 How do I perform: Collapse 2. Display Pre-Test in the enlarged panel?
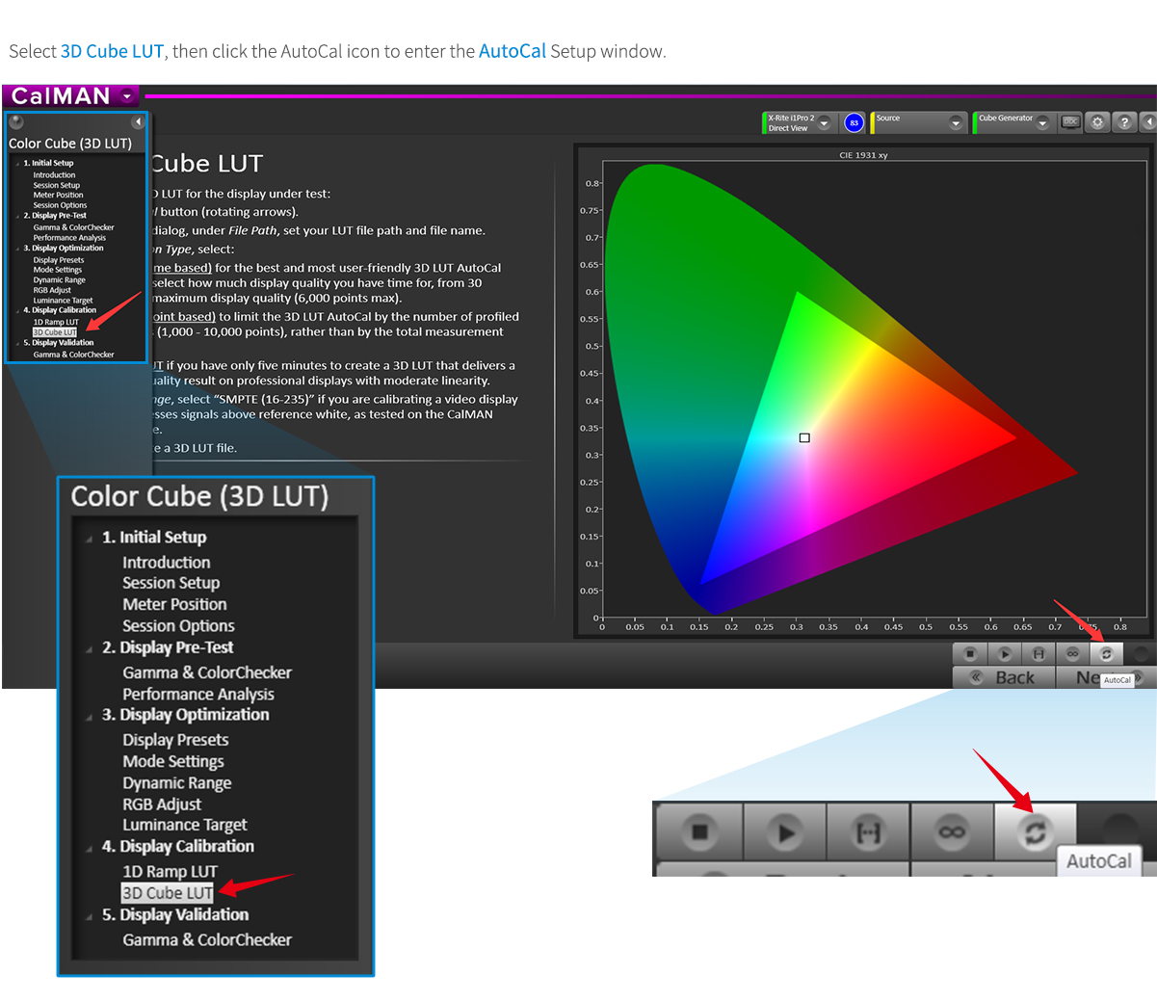click(x=90, y=649)
